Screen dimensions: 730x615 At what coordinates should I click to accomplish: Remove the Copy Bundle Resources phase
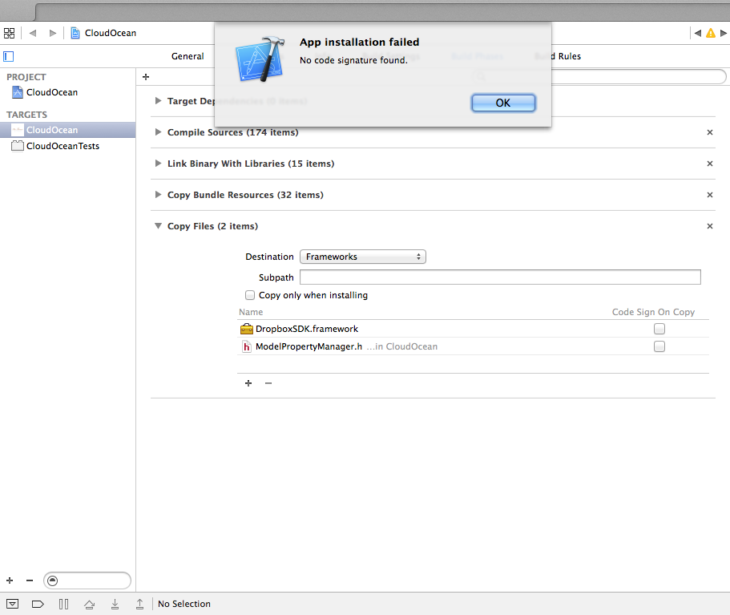pyautogui.click(x=710, y=195)
